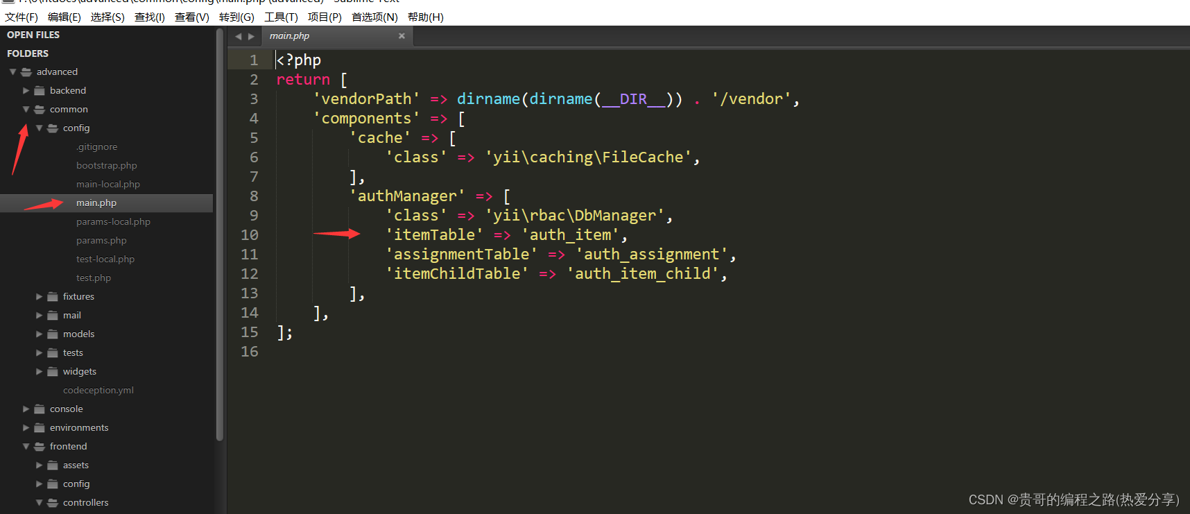The width and height of the screenshot is (1190, 514).
Task: Click the widgets folder icon
Action: point(53,372)
